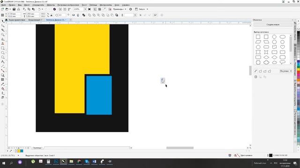Select the Rectangle tool

click(x=2, y=48)
